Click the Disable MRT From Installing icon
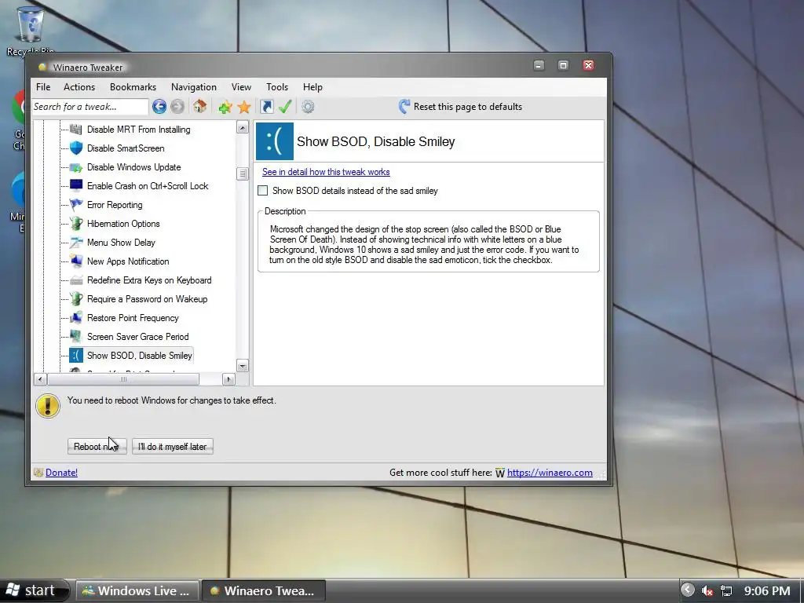The height and width of the screenshot is (603, 804). [76, 130]
